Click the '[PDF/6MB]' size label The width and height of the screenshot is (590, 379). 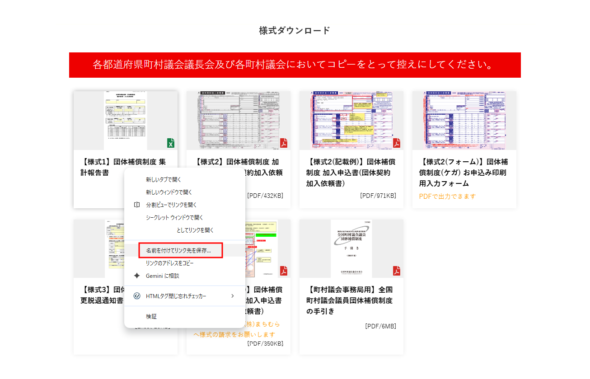(381, 326)
